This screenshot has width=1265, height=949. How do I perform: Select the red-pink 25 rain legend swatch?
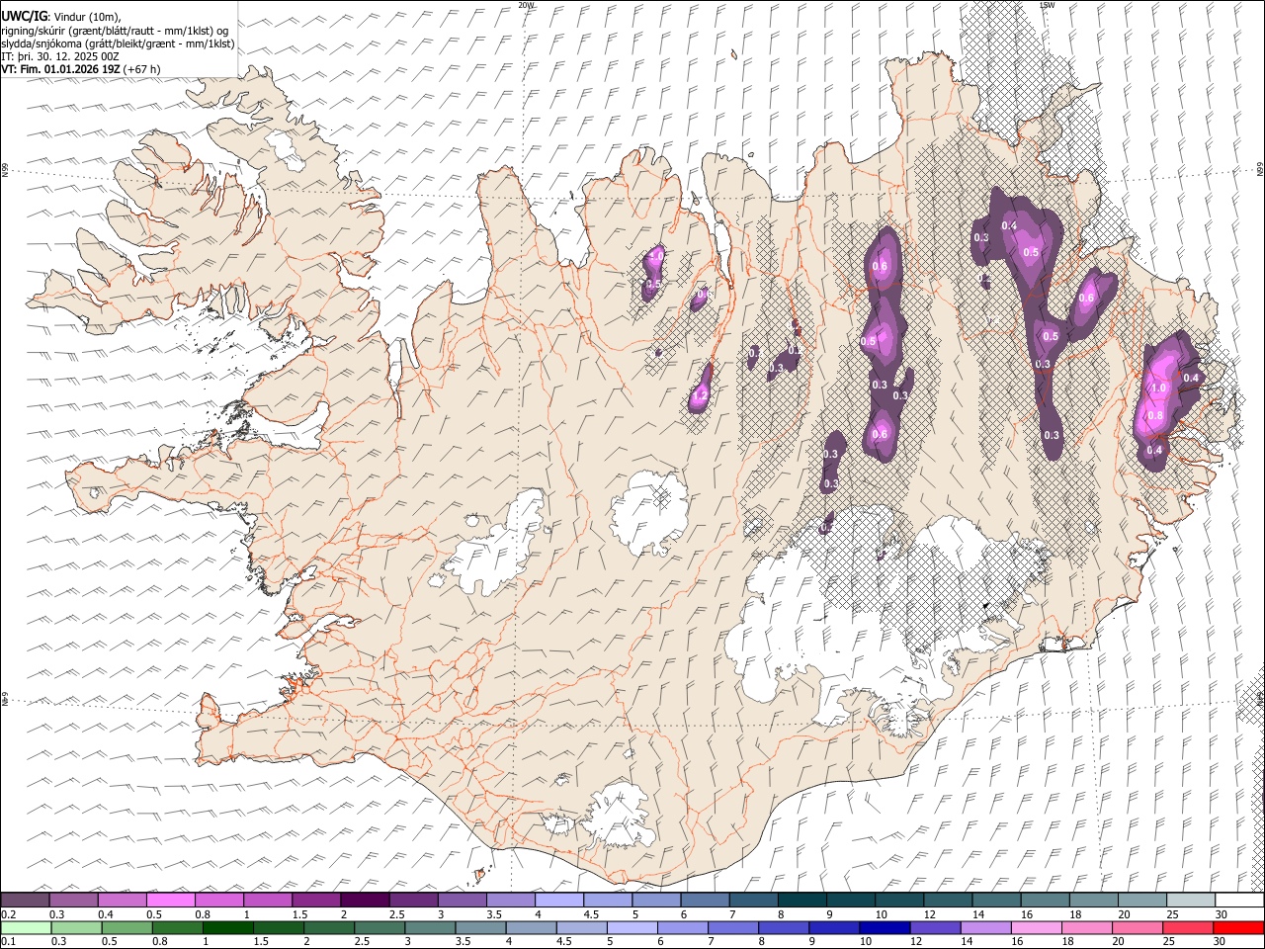1188,927
